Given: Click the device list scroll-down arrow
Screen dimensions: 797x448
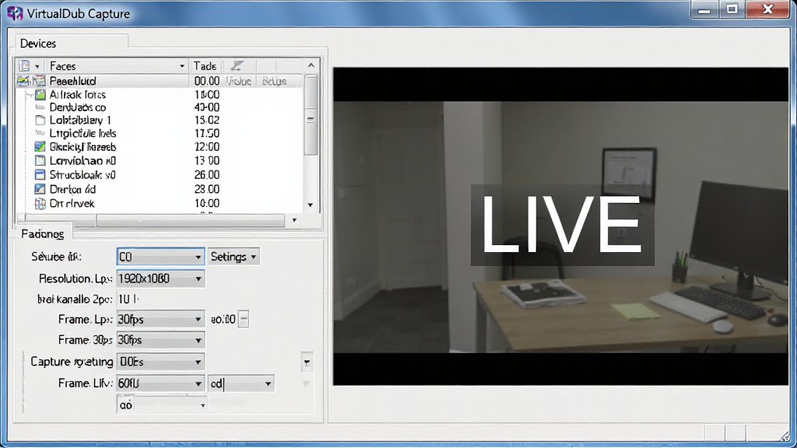Looking at the screenshot, I should tap(311, 205).
